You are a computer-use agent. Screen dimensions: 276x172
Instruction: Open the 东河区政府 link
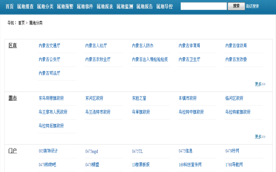tap(94, 98)
